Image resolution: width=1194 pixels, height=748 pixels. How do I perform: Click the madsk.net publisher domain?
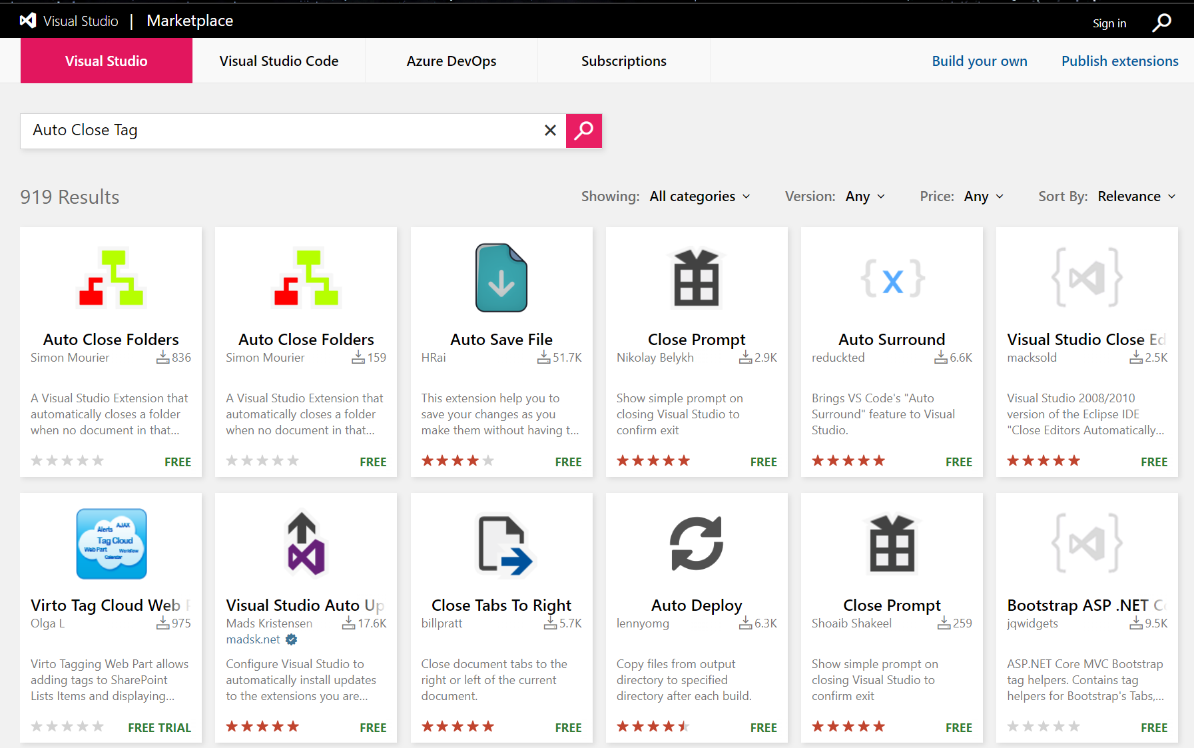[253, 639]
